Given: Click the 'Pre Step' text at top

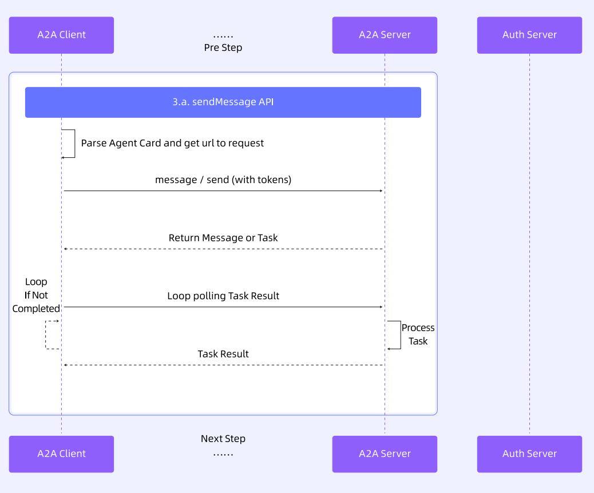Looking at the screenshot, I should [x=223, y=47].
